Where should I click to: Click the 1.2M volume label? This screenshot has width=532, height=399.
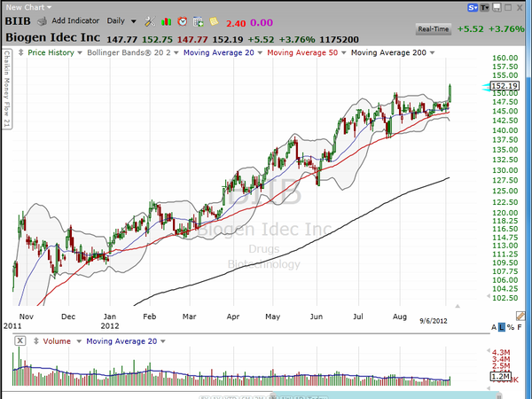(500, 376)
